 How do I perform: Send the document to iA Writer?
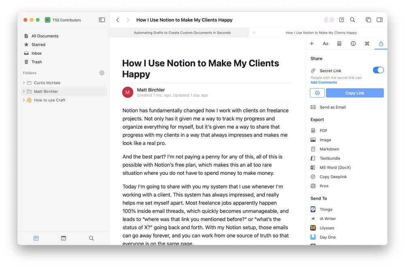323,219
